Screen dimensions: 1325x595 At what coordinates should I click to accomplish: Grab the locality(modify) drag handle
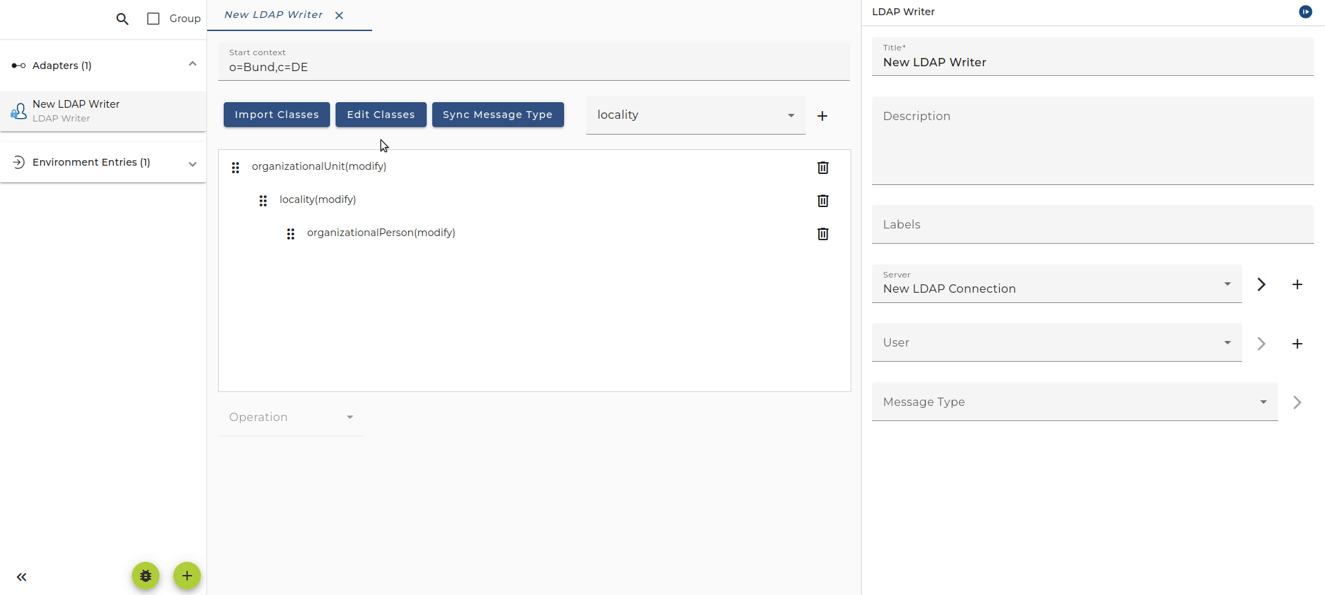click(x=263, y=201)
